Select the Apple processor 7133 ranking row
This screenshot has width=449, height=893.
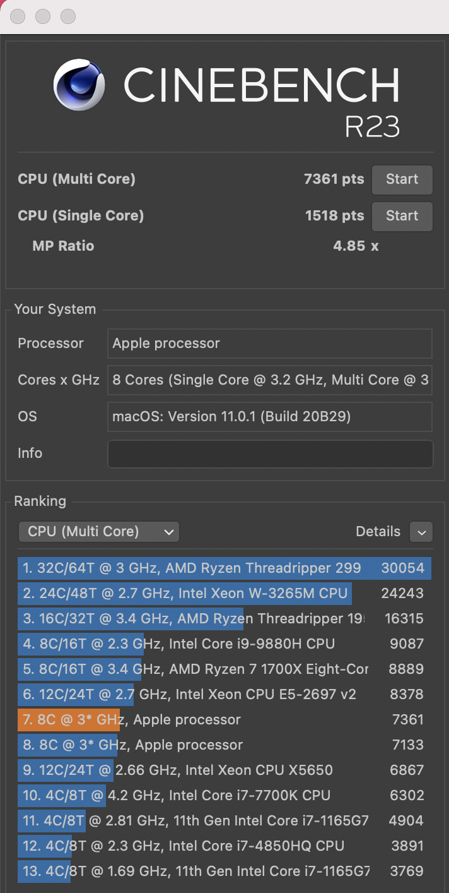coord(224,745)
